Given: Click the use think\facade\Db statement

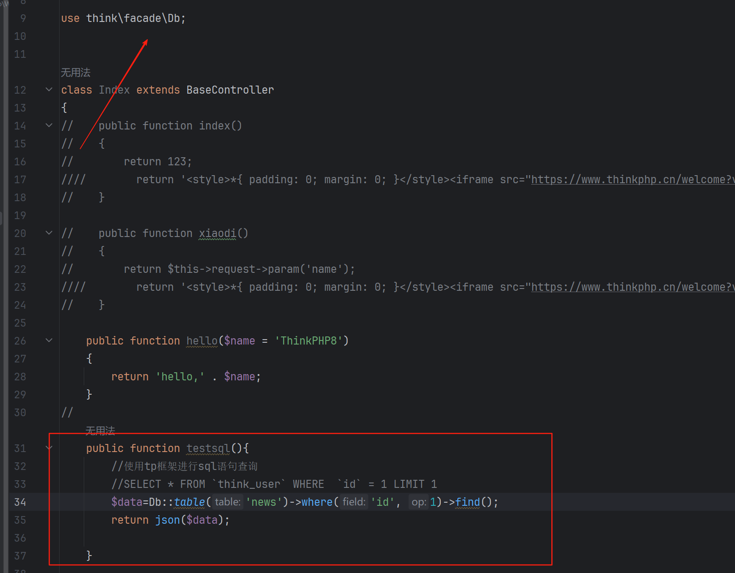Looking at the screenshot, I should [x=123, y=18].
